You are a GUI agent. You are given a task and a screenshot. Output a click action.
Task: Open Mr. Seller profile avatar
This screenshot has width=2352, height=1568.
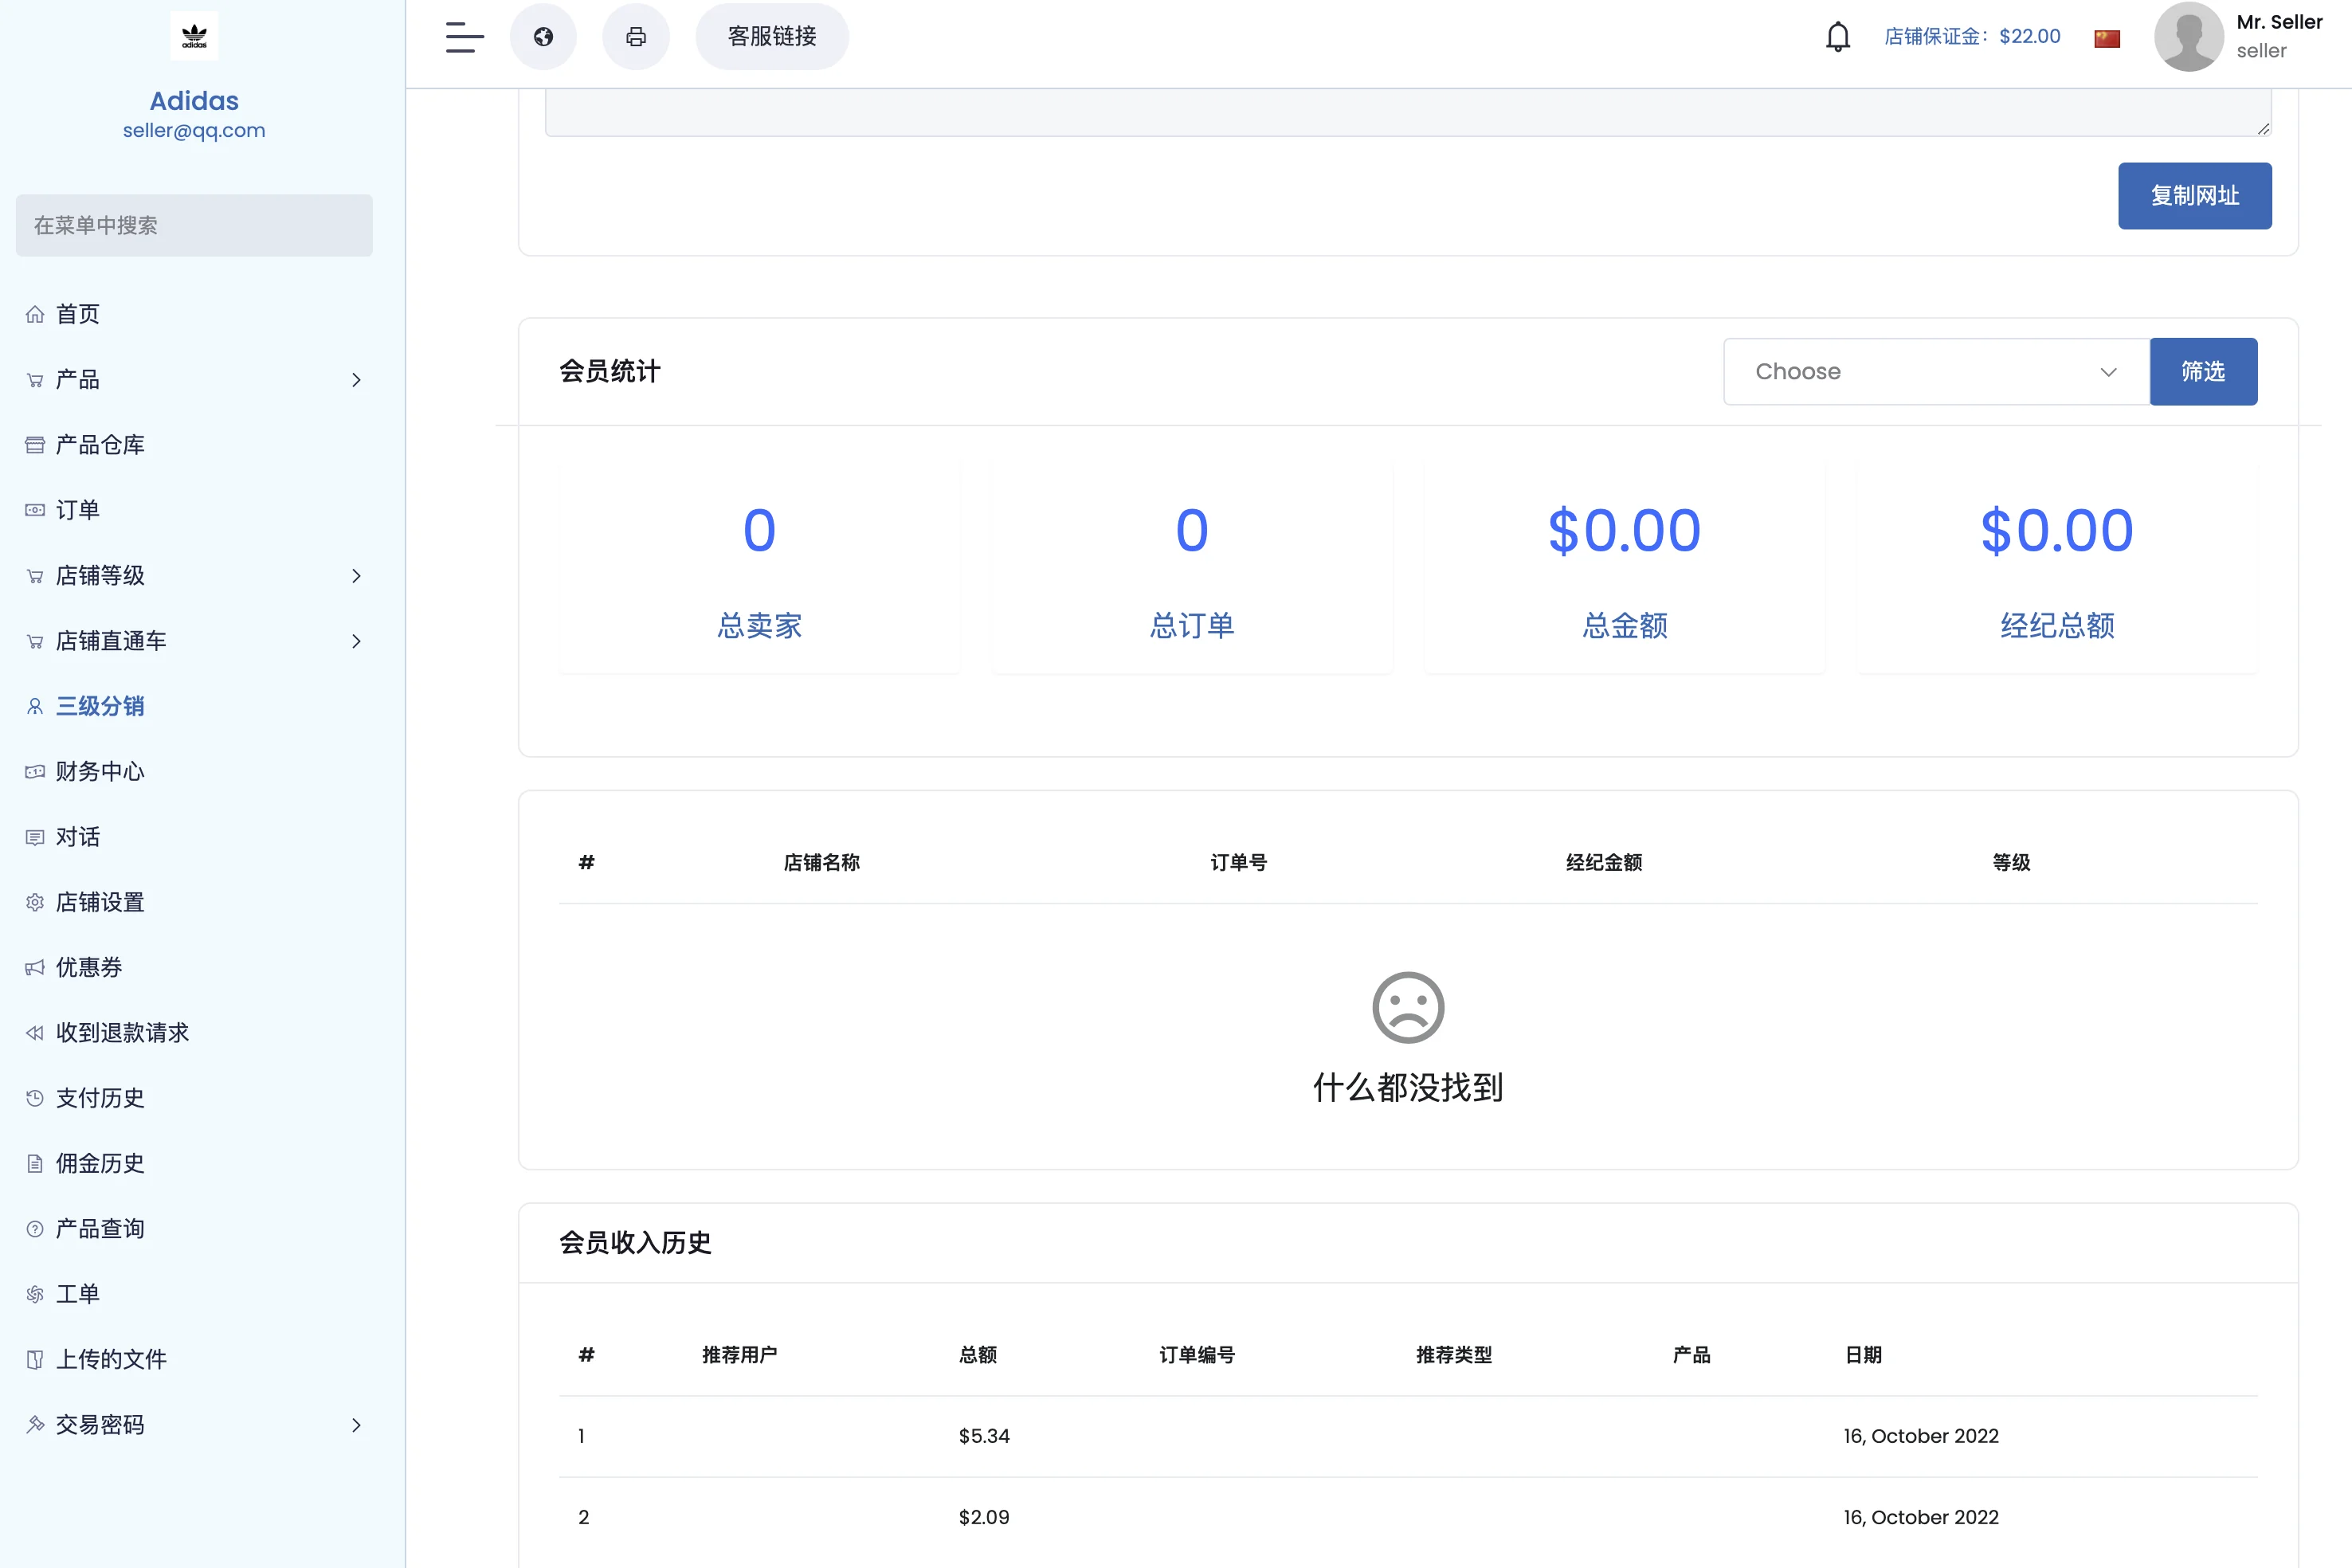point(2188,37)
